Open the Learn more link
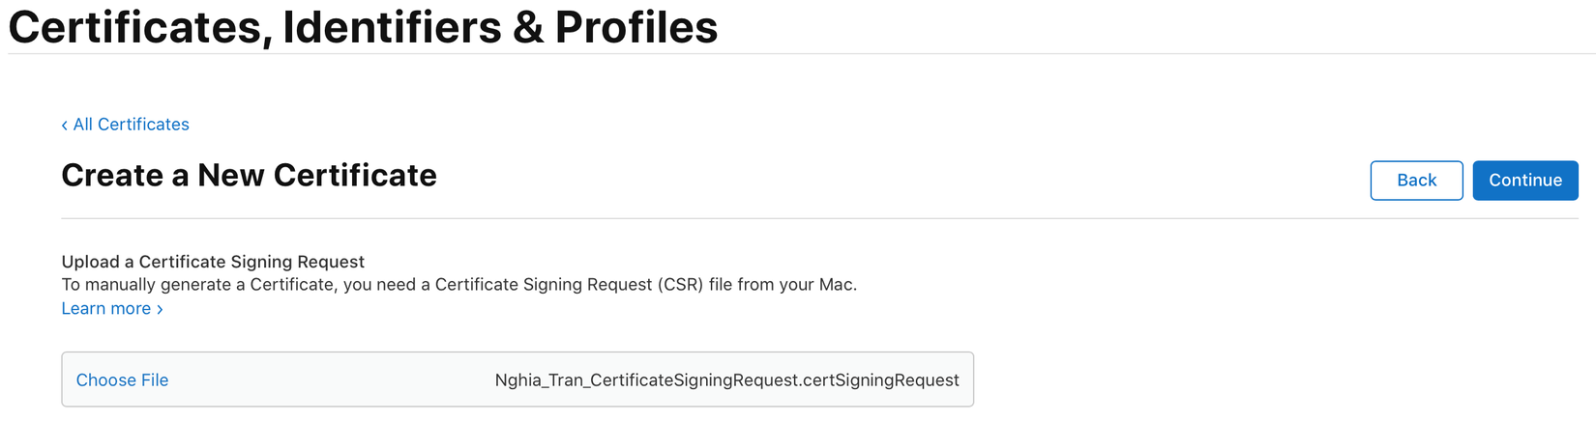Viewport: 1596px width, 421px height. [x=106, y=309]
